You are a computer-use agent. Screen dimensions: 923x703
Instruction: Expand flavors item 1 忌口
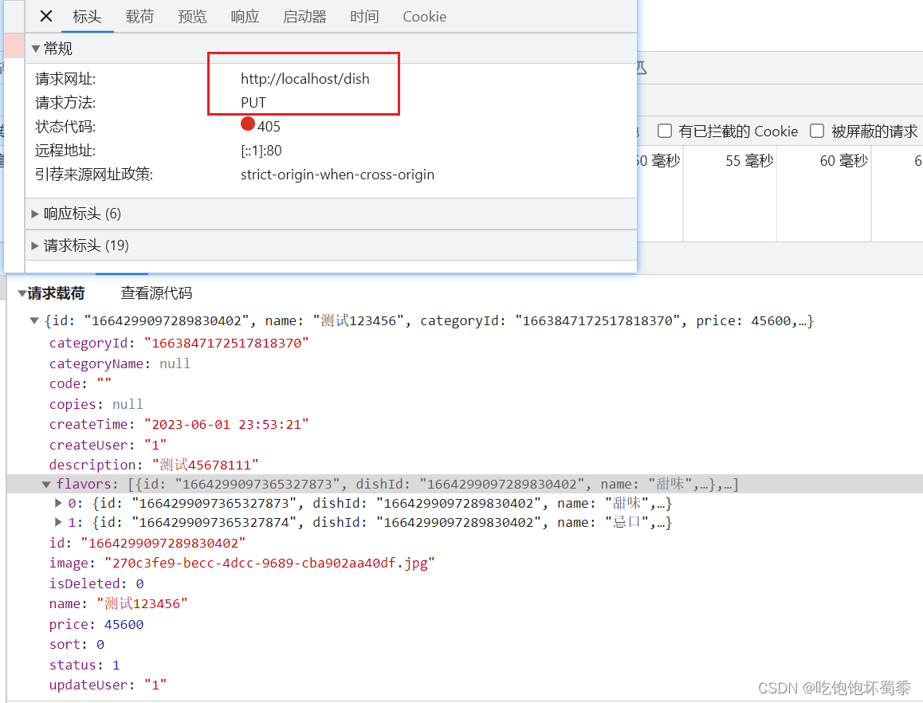57,522
